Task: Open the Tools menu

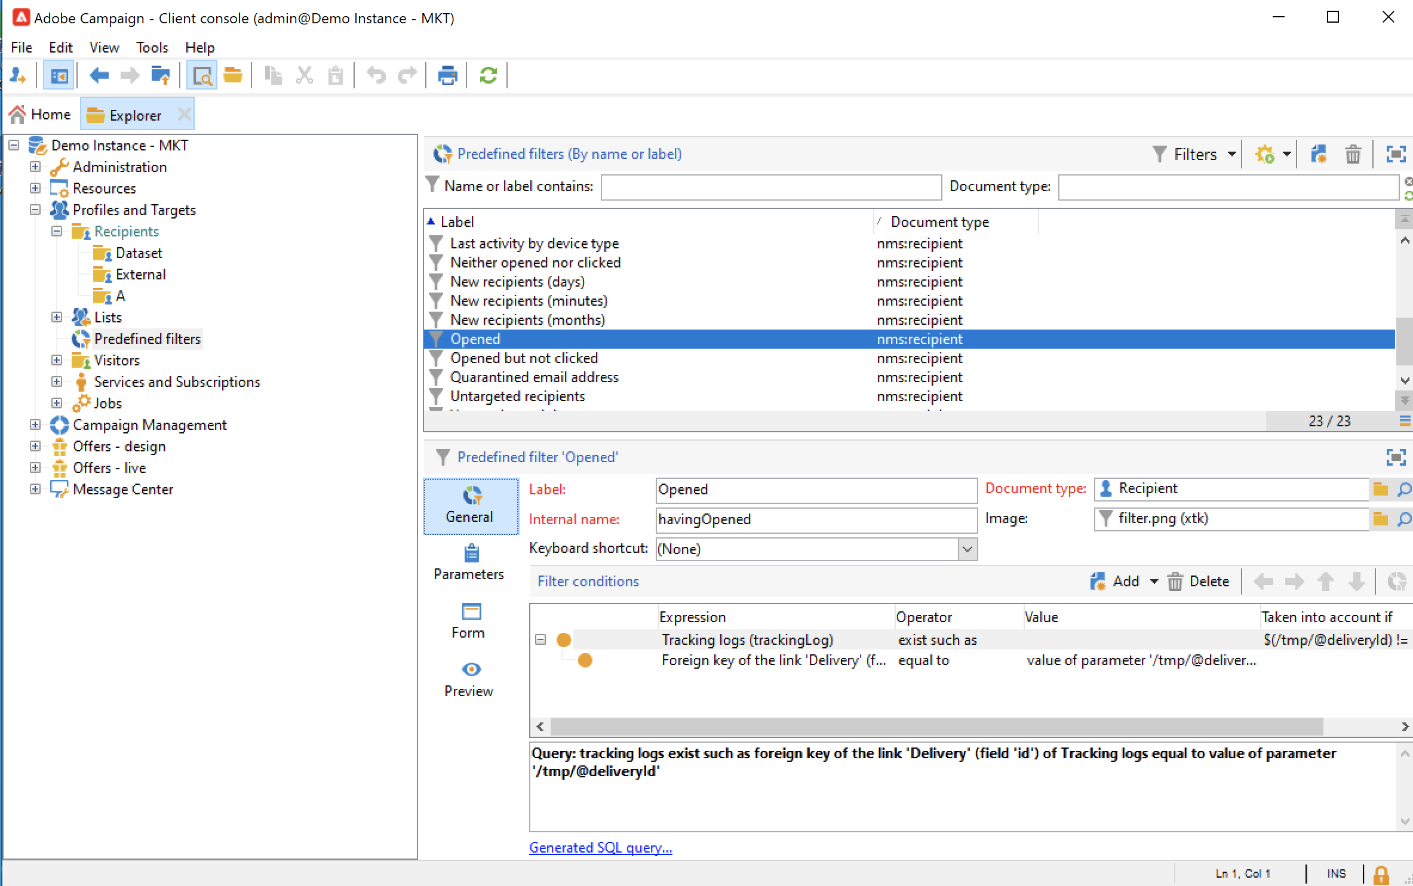Action: (x=152, y=48)
